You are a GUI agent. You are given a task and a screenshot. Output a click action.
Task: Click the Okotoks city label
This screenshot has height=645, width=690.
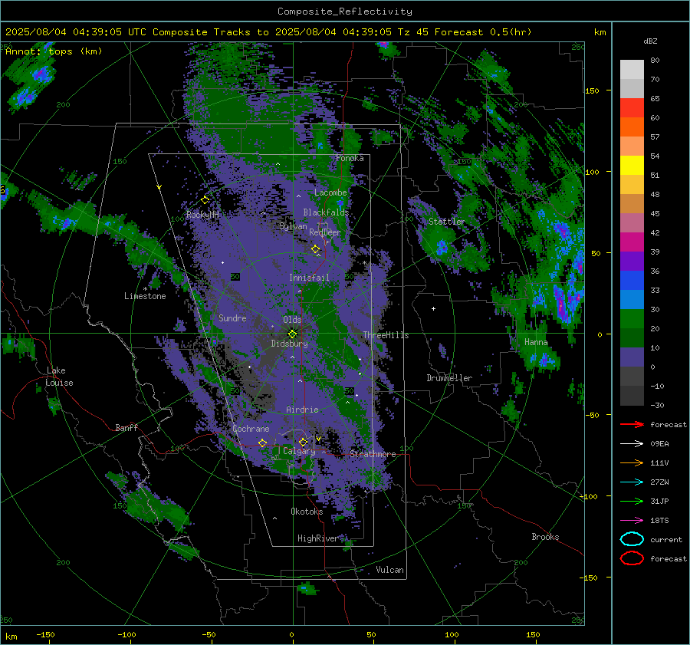pos(307,511)
